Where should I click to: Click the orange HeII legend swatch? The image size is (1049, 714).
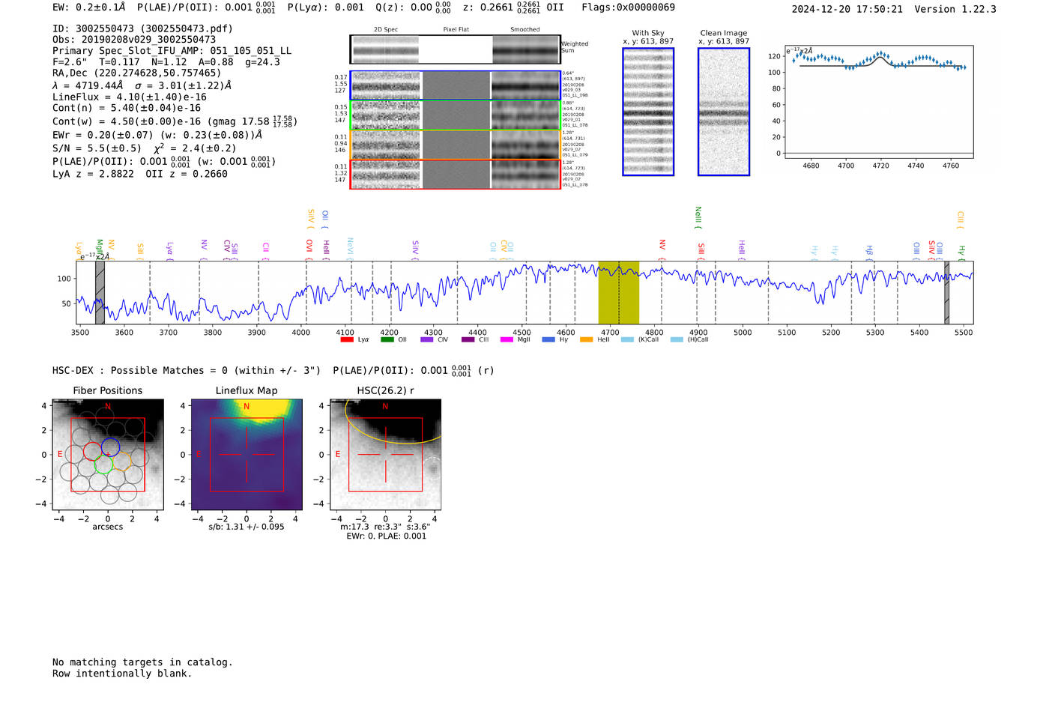586,339
